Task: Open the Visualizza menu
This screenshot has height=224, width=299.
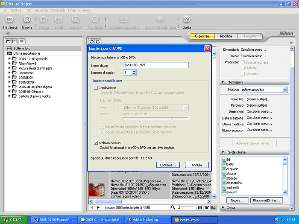Action: coord(41,10)
